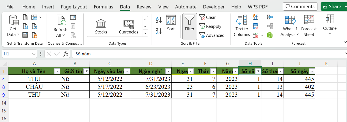Select row 14 header

click(x=4, y=103)
